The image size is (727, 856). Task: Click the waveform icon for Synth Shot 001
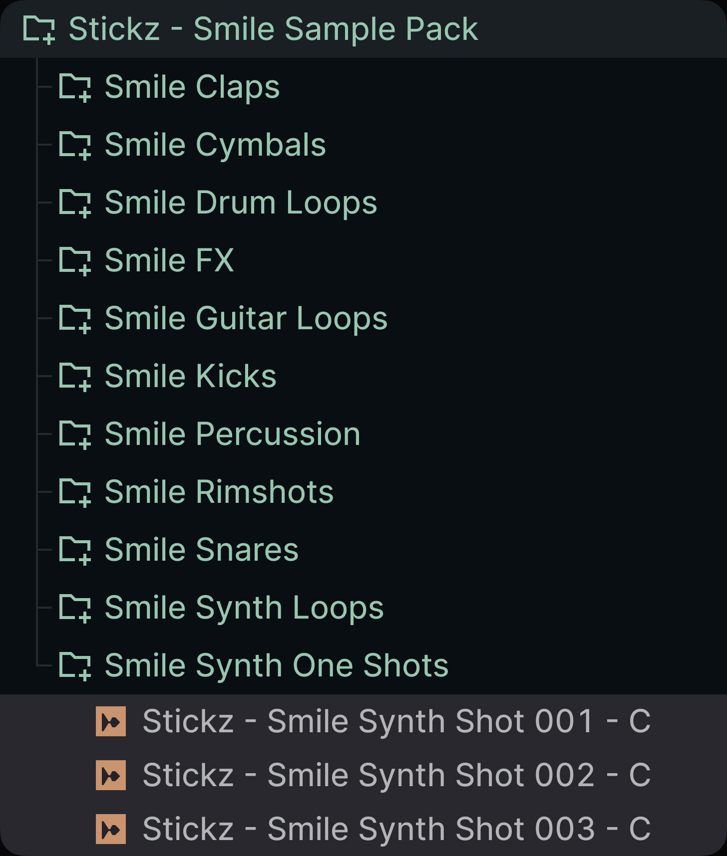111,721
